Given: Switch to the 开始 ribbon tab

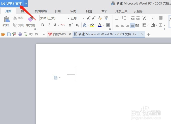Looking at the screenshot, I should 8,11.
